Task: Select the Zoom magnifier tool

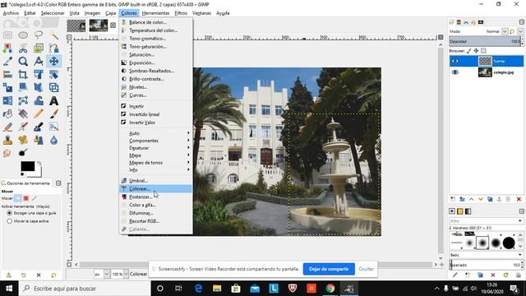Action: click(23, 62)
